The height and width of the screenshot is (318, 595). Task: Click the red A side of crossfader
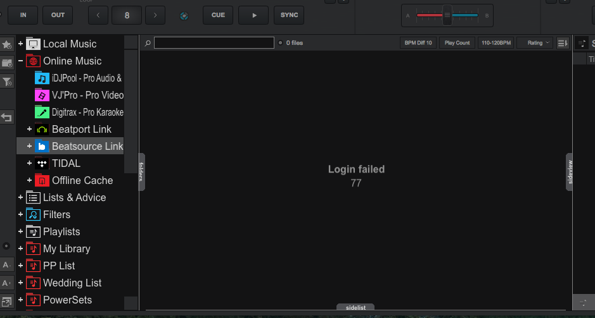point(430,15)
